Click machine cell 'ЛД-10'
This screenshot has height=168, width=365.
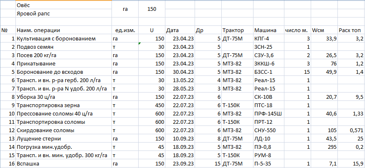(x=269, y=139)
